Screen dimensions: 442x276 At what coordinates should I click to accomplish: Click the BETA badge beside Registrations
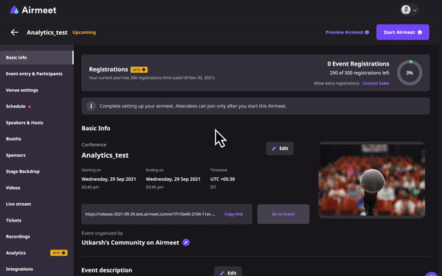tap(139, 70)
